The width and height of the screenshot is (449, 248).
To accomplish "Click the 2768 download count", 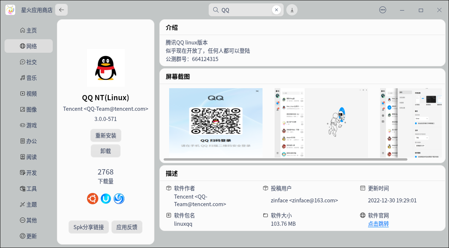I will [x=106, y=172].
